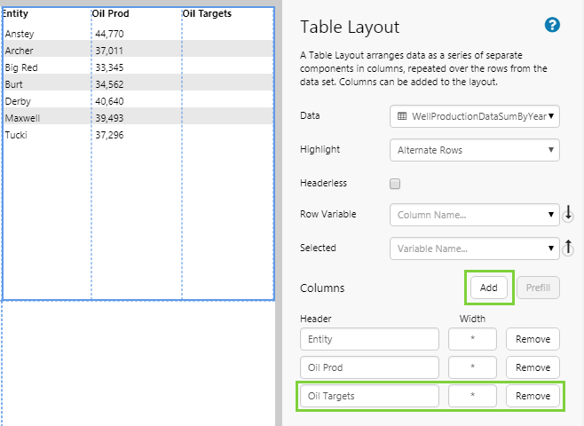Remove the Oil Prod column
Viewport: 584px width, 426px height.
[x=533, y=367]
